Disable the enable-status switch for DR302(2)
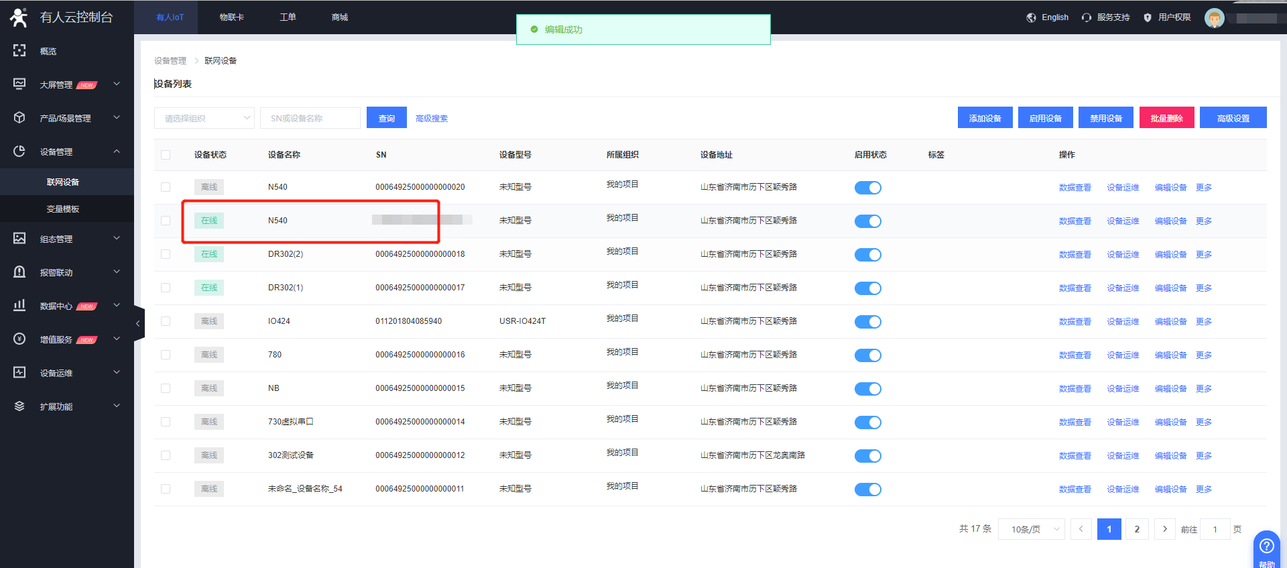1287x568 pixels. point(867,255)
